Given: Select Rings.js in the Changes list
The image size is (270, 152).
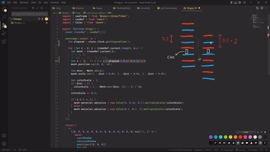Looking at the screenshot, I should click(29, 23).
